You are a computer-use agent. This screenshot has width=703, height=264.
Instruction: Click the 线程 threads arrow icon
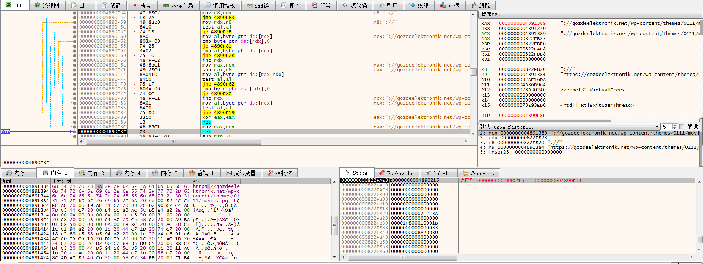point(412,5)
